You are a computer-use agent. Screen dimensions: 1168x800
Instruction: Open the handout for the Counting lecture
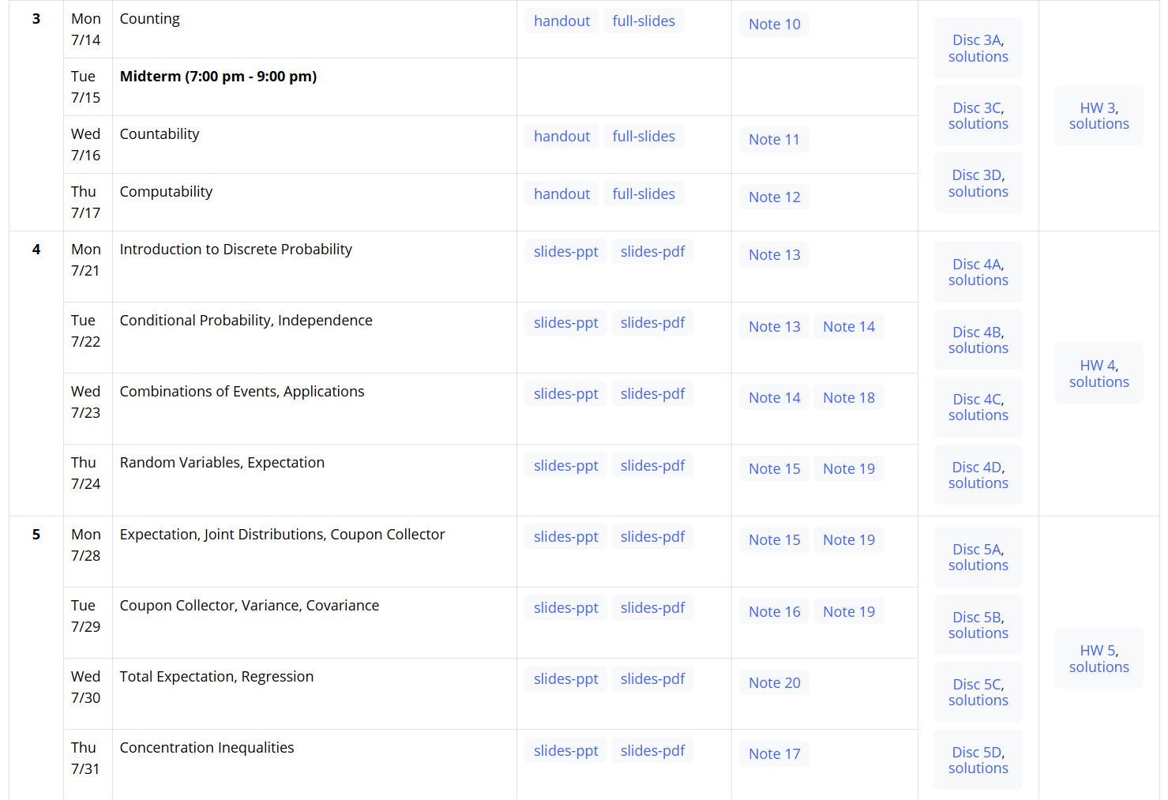[561, 21]
